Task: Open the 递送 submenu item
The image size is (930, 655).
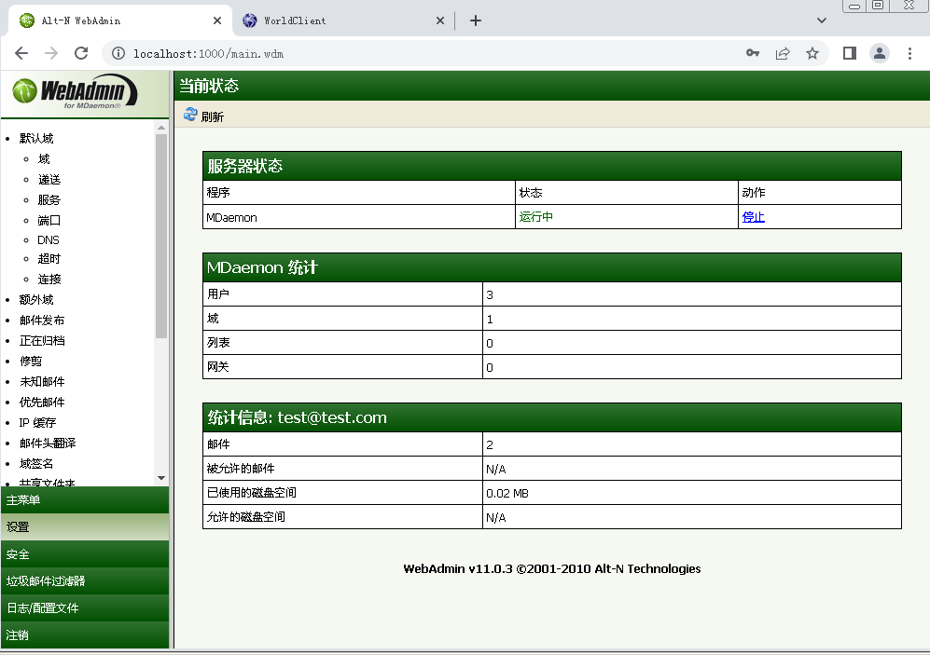Action: click(49, 180)
